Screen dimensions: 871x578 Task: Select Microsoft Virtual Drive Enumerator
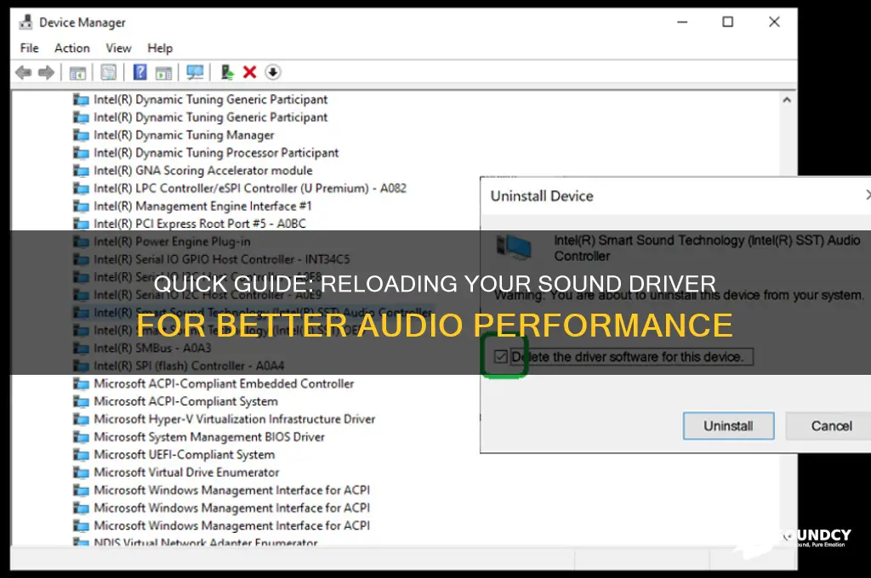(176, 473)
